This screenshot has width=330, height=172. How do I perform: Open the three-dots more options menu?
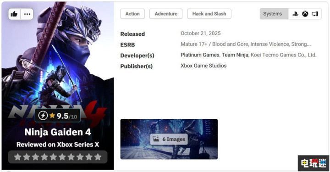[x=27, y=14]
